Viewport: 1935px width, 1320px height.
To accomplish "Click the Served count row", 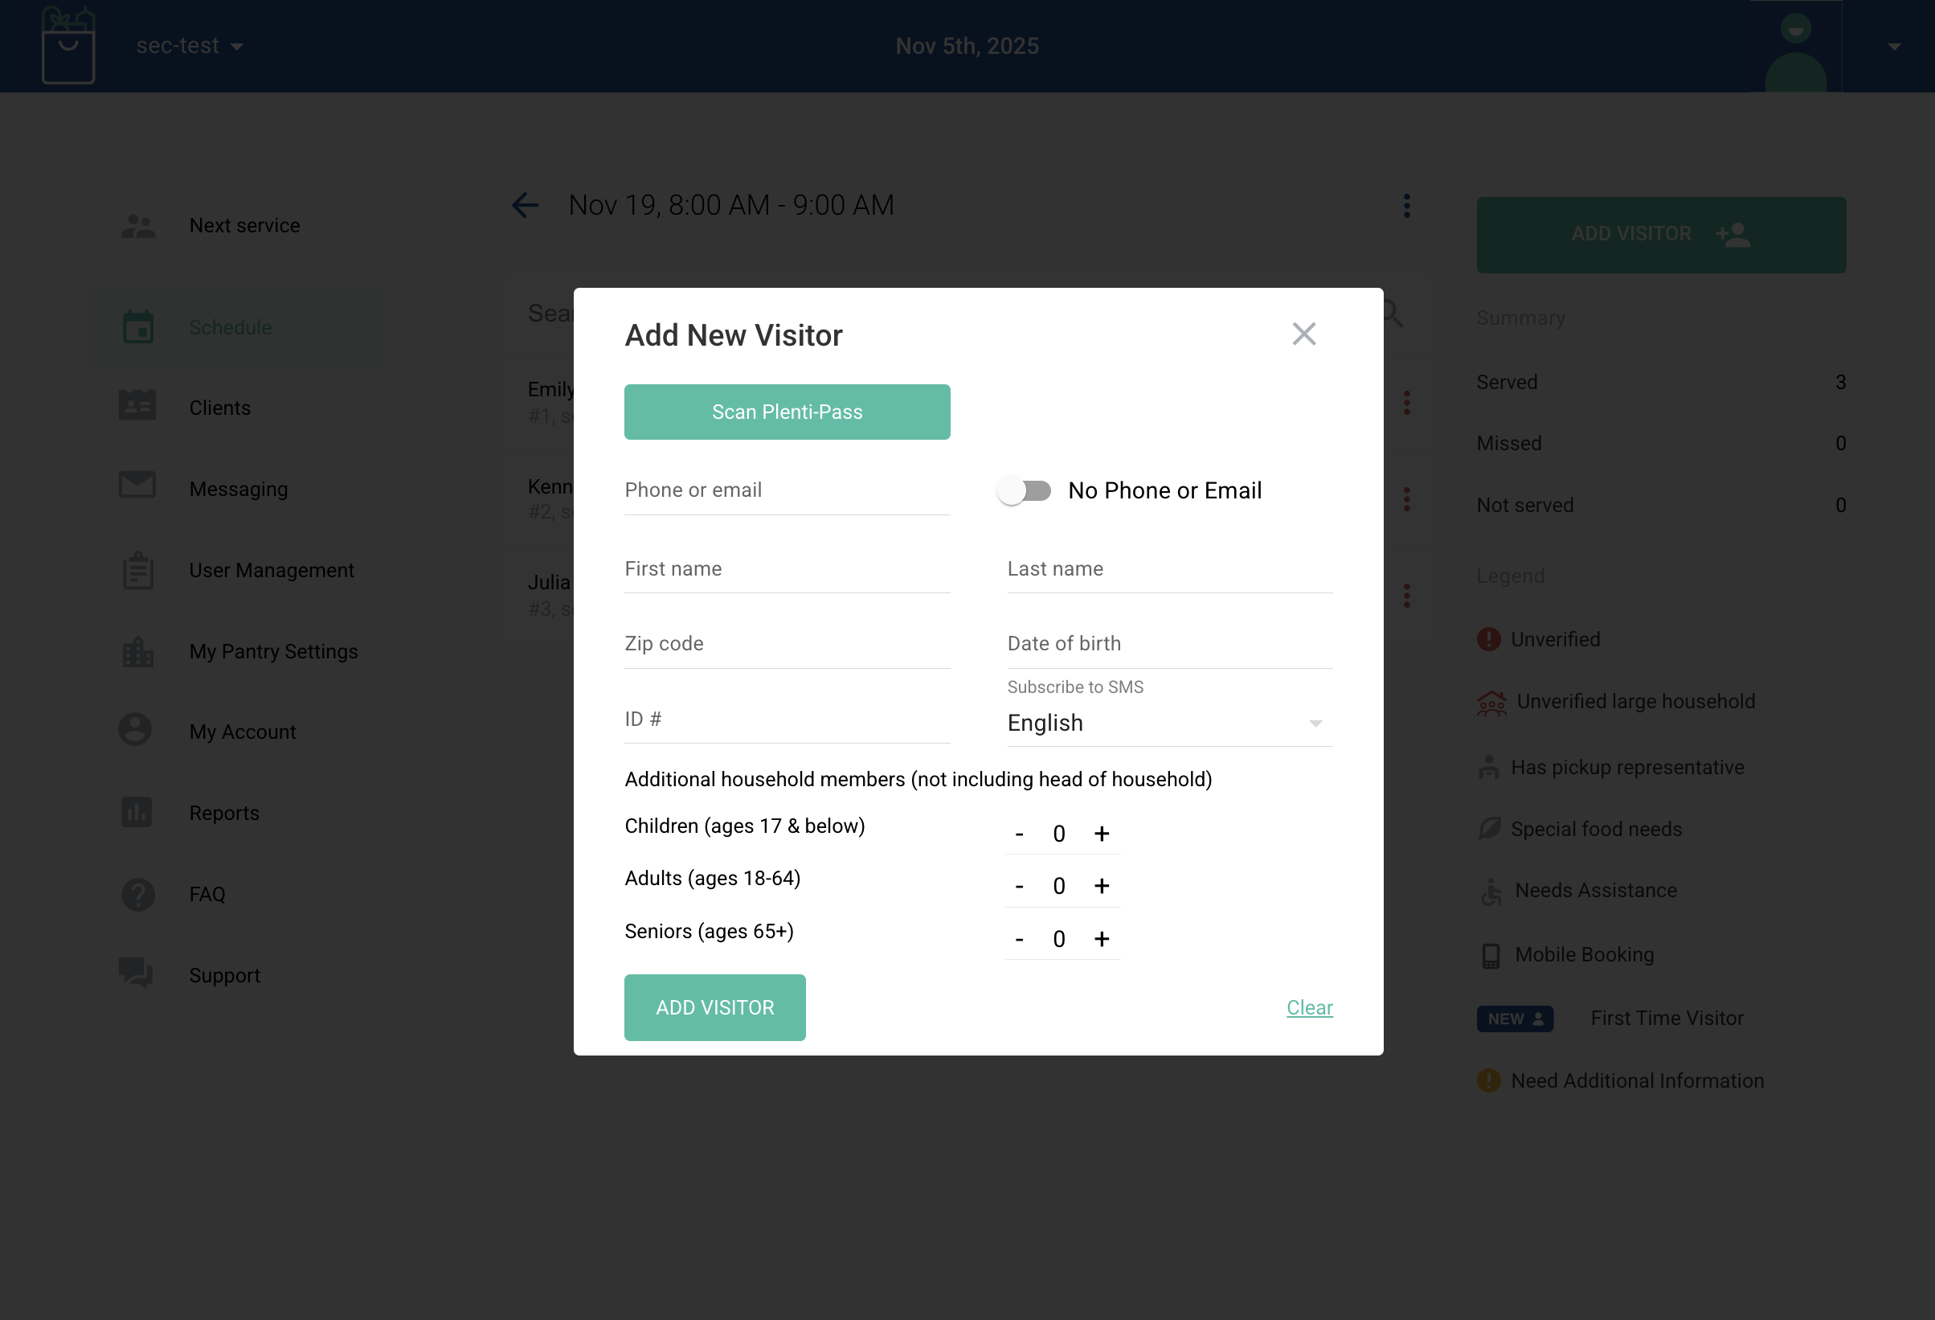I will coord(1660,383).
